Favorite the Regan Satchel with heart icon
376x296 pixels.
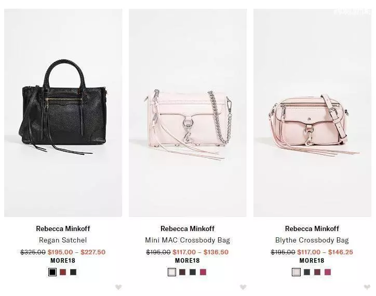pos(118,287)
